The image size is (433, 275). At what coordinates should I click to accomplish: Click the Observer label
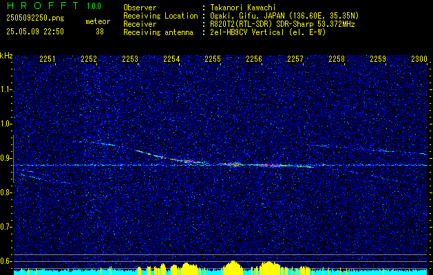[140, 8]
